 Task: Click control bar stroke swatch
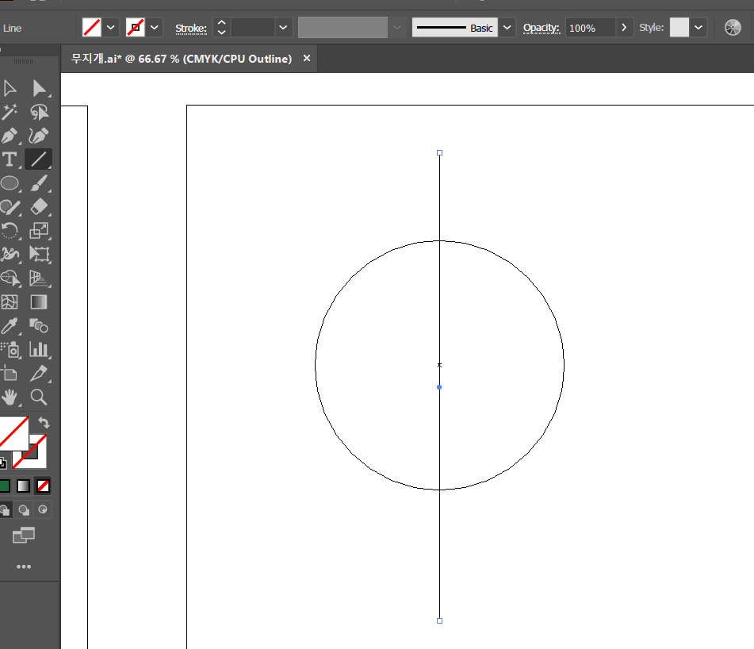coord(136,28)
